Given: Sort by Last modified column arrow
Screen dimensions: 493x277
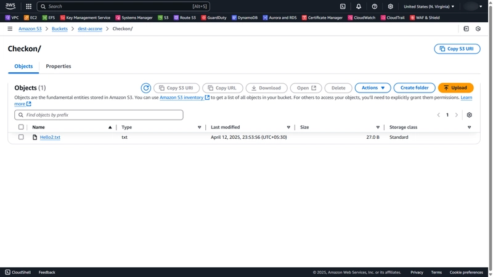Looking at the screenshot, I should (288, 127).
